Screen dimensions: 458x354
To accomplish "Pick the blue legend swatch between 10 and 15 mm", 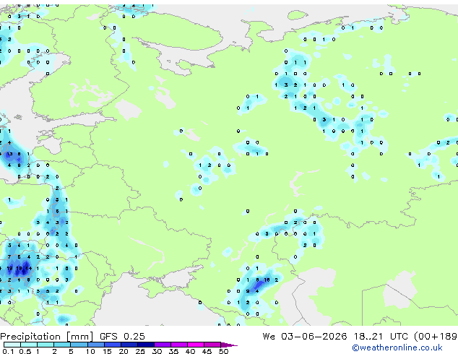I will click(96, 345).
